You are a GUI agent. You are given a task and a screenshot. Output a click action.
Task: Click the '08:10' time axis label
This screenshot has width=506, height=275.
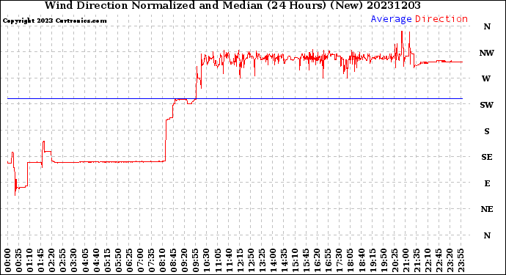pyautogui.click(x=162, y=260)
